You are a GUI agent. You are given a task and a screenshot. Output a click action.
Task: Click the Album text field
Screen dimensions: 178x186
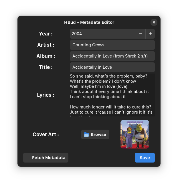tap(112, 56)
